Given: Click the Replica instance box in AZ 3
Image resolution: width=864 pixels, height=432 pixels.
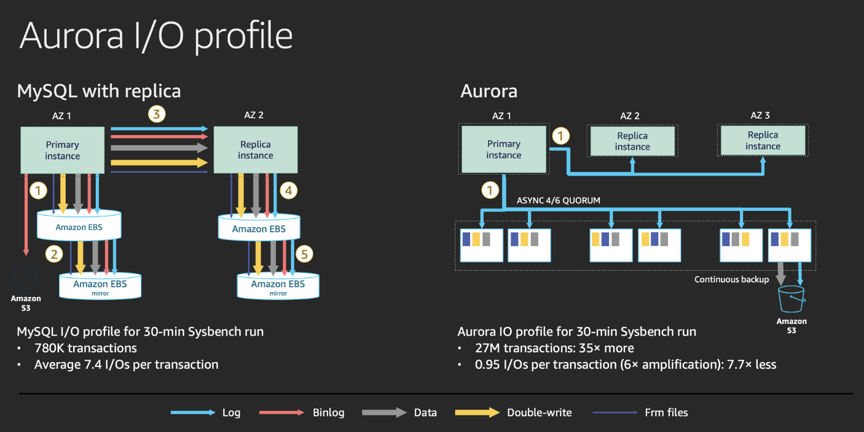Looking at the screenshot, I should click(763, 140).
